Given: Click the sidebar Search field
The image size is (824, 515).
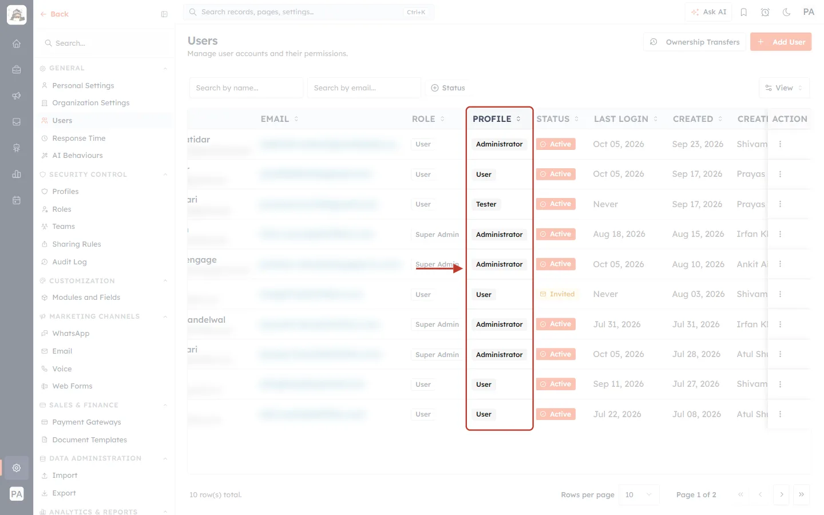Looking at the screenshot, I should click(x=104, y=43).
